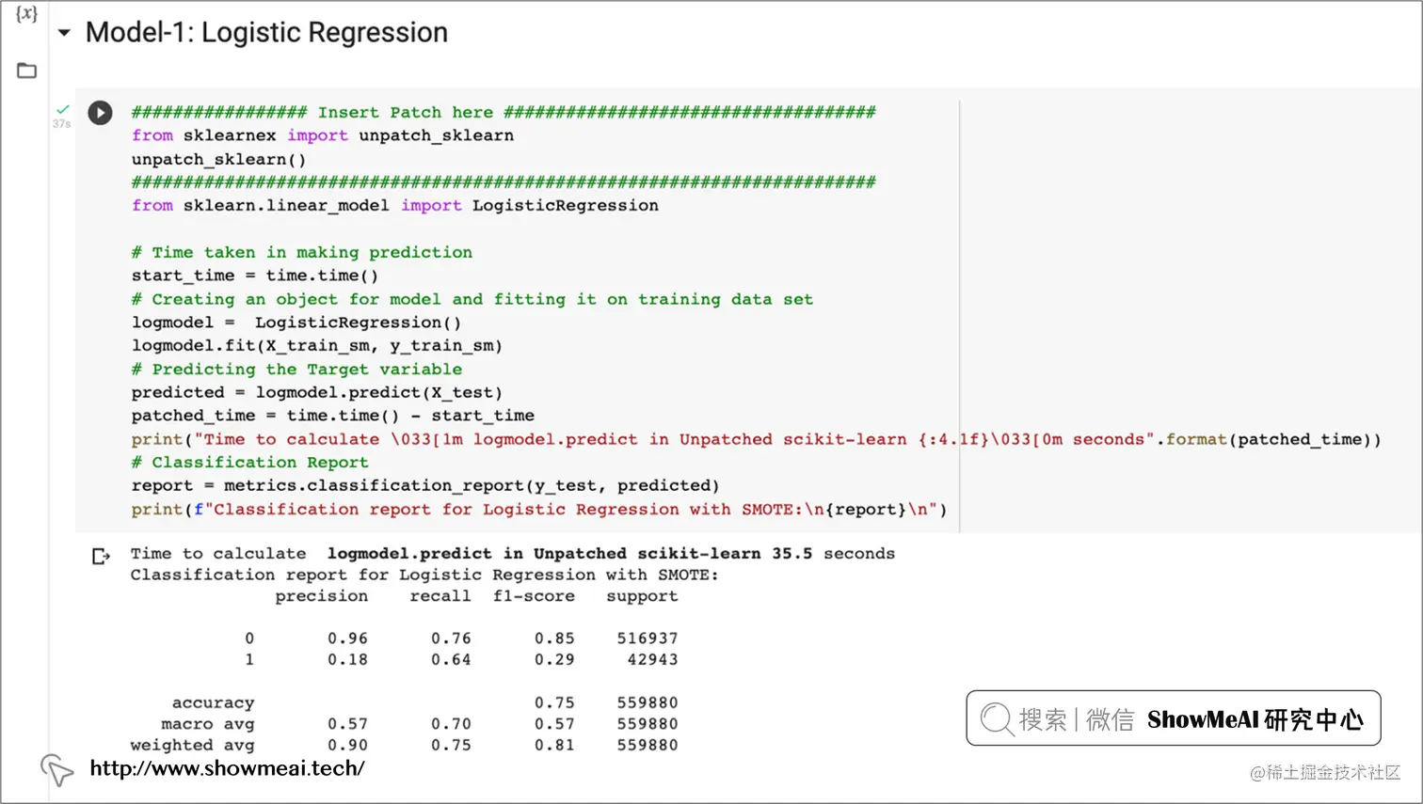Click the 37s execution time label
Viewport: 1423px width, 804px height.
(x=61, y=124)
